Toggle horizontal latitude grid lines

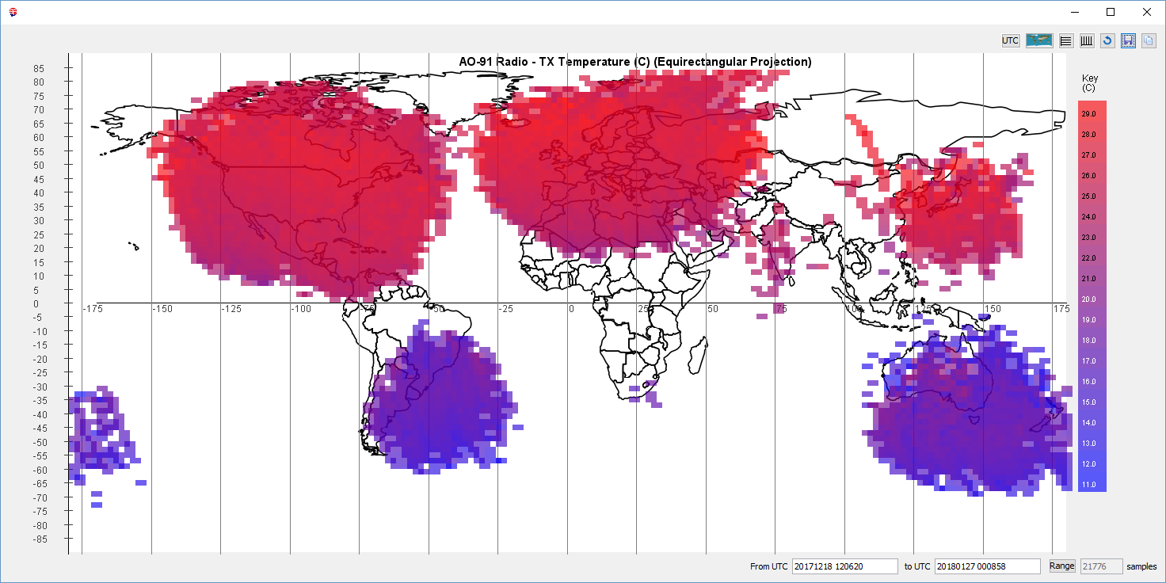[1066, 40]
